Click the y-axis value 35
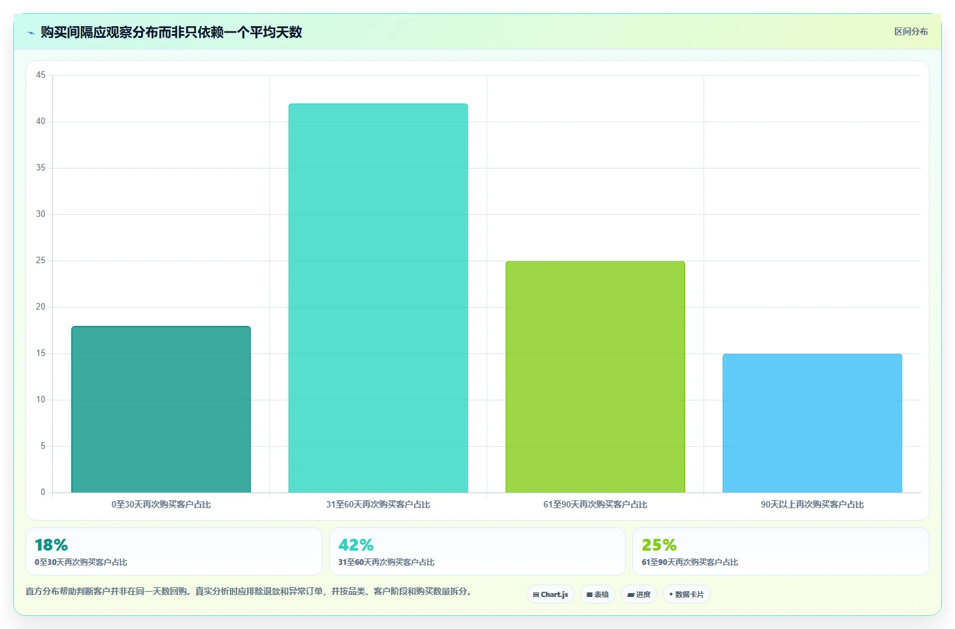The width and height of the screenshot is (955, 629). coord(40,168)
